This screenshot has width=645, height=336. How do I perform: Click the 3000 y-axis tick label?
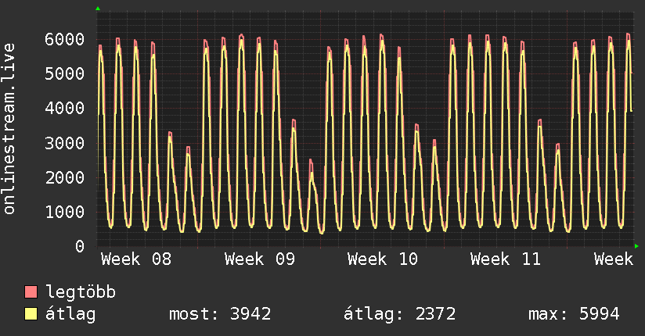[x=65, y=143]
